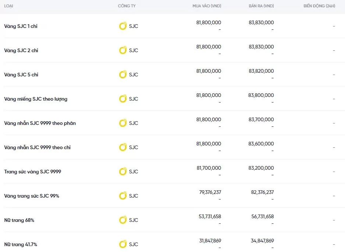Click the SJC logo in Nữ trang 41.7% row

pyautogui.click(x=123, y=244)
